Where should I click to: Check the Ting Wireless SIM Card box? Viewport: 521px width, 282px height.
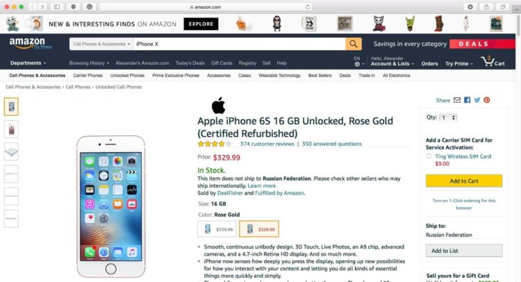429,156
